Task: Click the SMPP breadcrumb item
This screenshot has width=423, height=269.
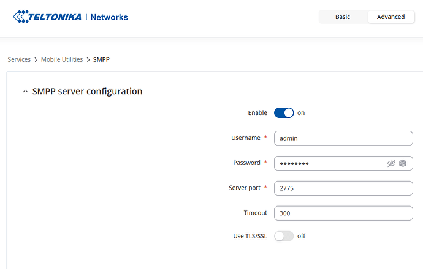Action: pos(102,59)
